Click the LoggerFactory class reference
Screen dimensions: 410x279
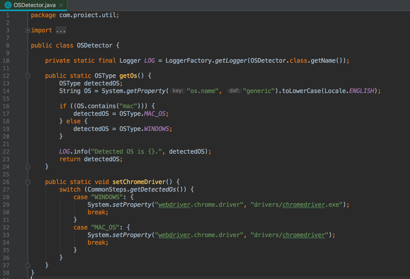(x=188, y=61)
